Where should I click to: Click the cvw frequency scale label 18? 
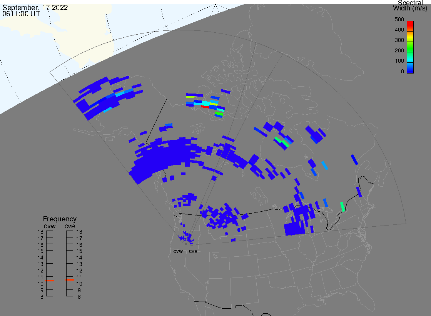[x=40, y=232]
